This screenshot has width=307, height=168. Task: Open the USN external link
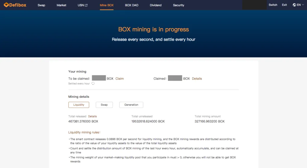[82, 5]
